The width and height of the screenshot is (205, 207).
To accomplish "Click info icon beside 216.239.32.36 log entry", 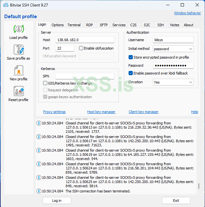I will point(39,123).
